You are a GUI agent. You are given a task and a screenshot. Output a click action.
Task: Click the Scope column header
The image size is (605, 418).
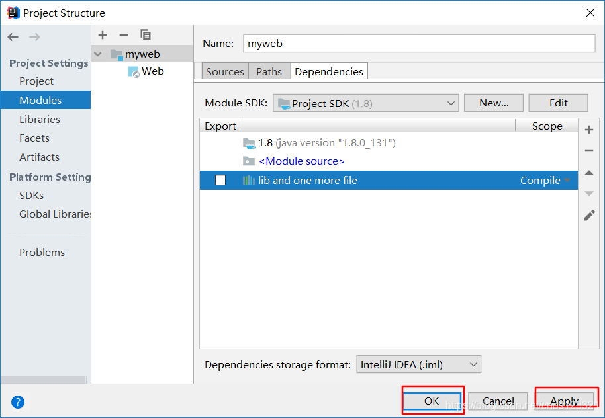pos(547,126)
